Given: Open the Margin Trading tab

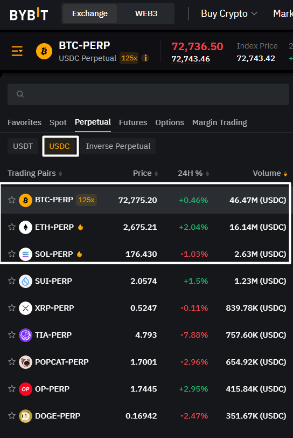Looking at the screenshot, I should (x=220, y=122).
